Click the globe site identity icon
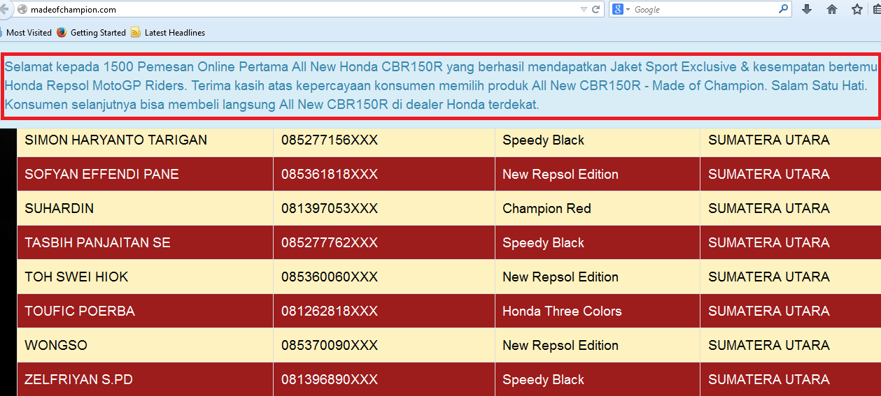The width and height of the screenshot is (881, 396). click(22, 10)
